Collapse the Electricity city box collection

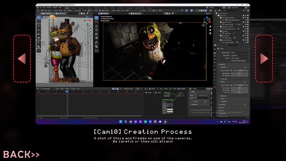coord(219,27)
